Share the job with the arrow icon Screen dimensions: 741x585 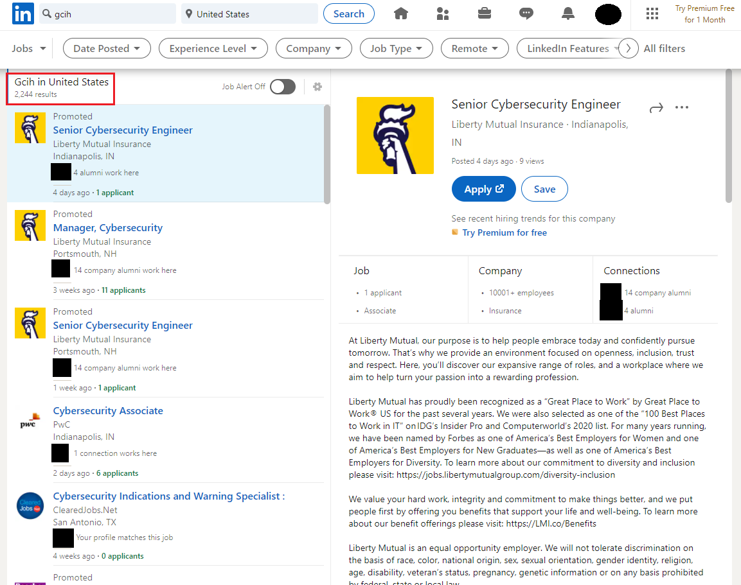click(x=656, y=108)
